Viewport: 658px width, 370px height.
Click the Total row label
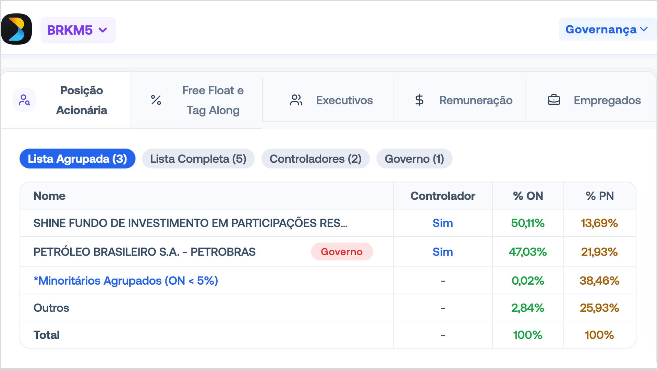tap(47, 335)
